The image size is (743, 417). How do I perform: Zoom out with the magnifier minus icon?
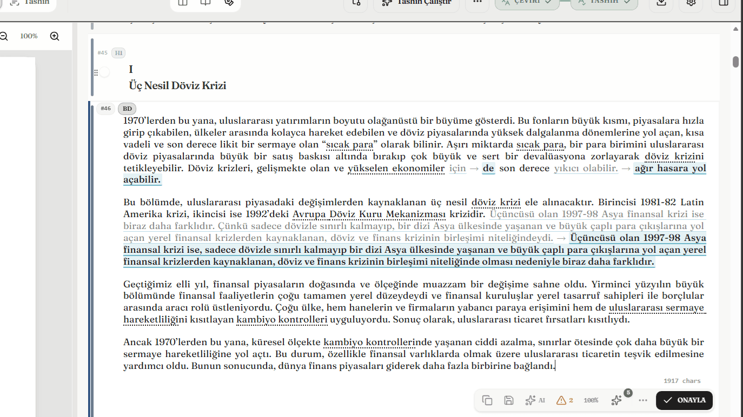pyautogui.click(x=3, y=36)
